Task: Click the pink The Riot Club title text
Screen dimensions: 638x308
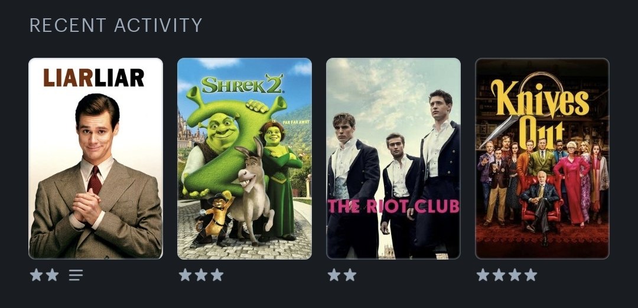Action: click(393, 206)
